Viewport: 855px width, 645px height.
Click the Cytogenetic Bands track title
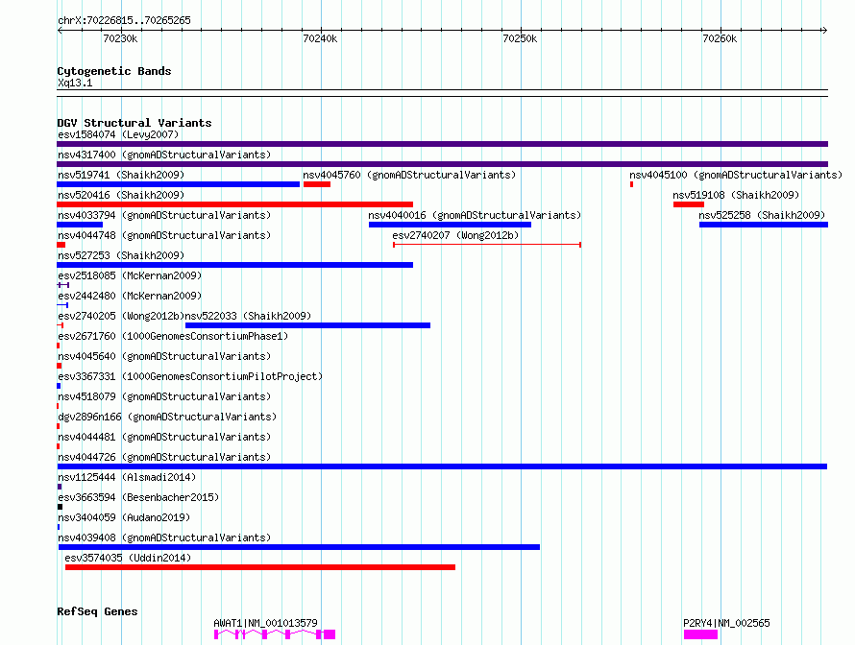114,71
